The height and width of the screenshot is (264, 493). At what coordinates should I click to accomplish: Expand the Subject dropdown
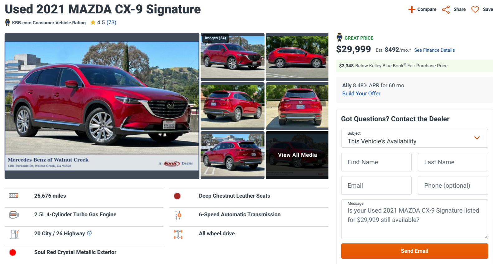[x=476, y=138]
